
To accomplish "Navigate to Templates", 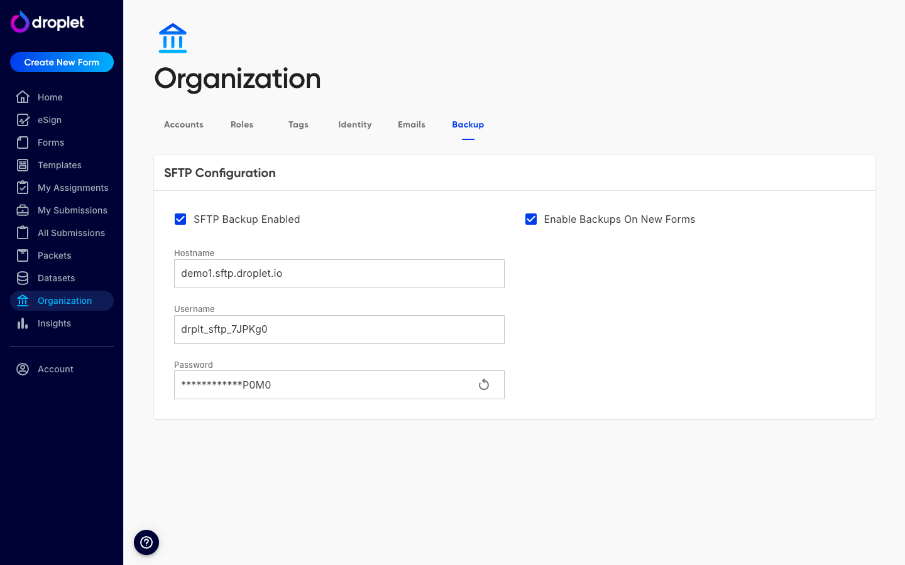I will pos(62,165).
